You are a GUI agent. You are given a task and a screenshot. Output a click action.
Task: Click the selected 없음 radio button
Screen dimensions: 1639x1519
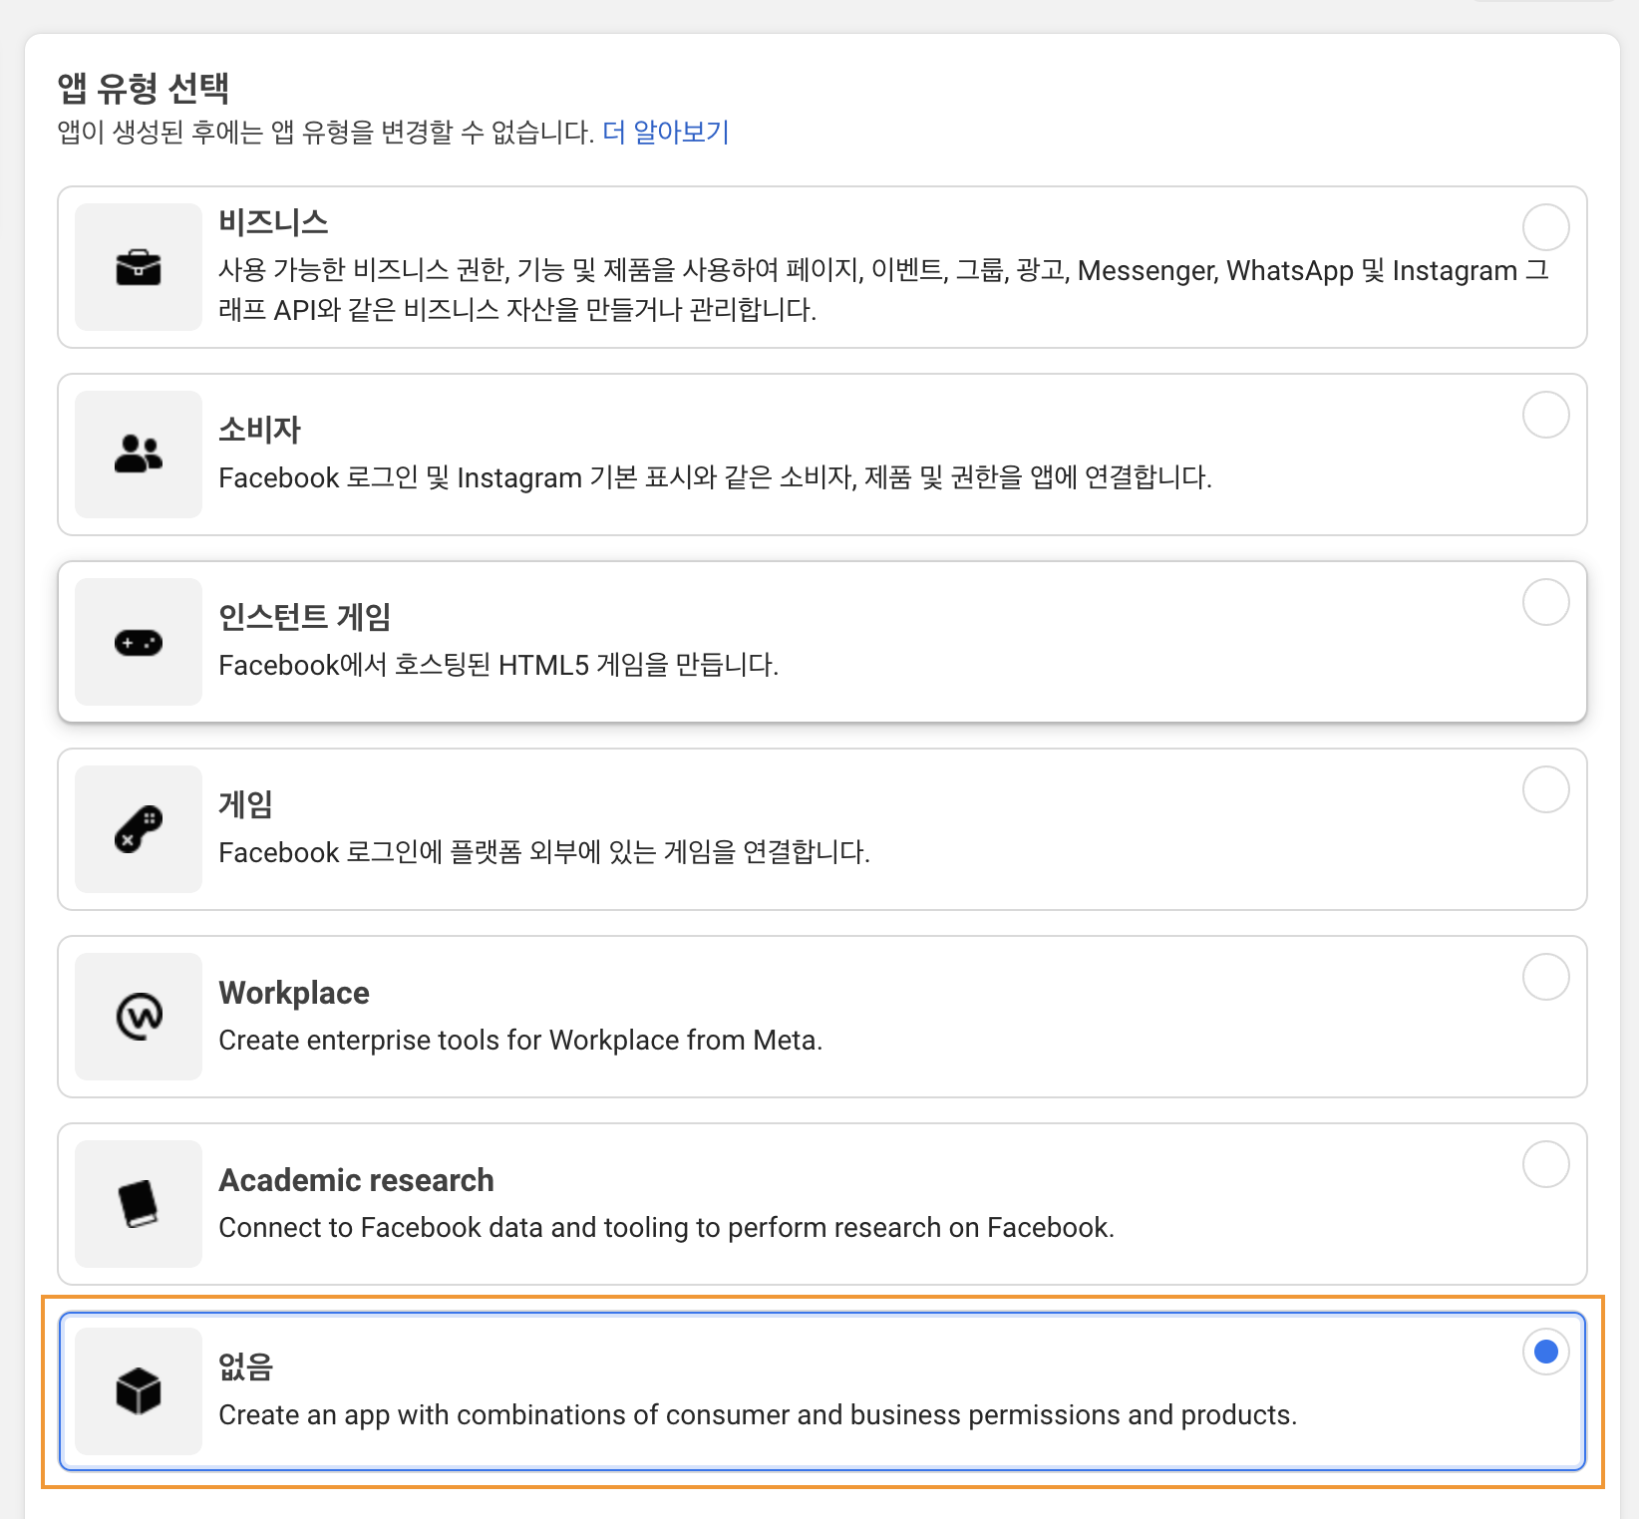tap(1546, 1352)
